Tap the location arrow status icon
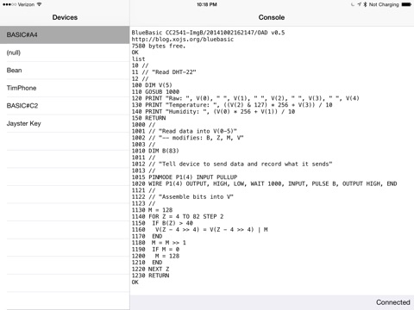This screenshot has height=310, width=414. 360,4
